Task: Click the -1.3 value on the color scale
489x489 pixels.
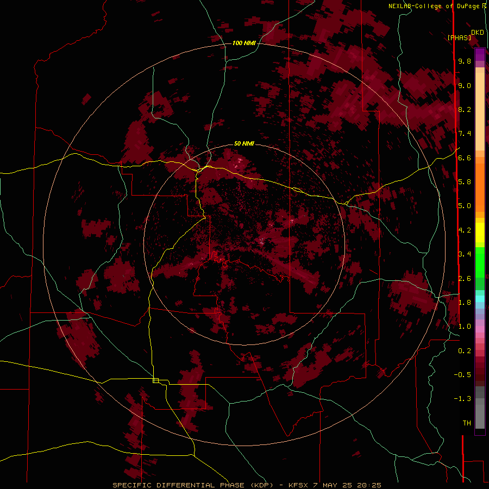Action: point(462,399)
